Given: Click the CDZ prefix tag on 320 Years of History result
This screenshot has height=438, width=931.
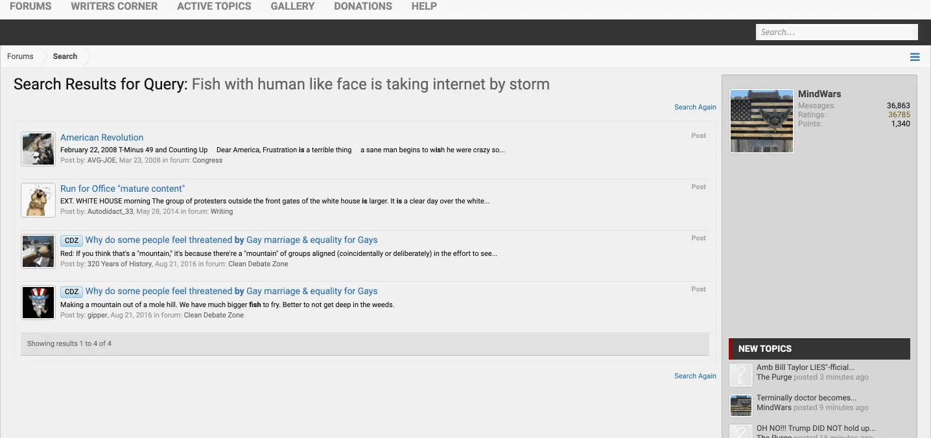Looking at the screenshot, I should (x=71, y=240).
